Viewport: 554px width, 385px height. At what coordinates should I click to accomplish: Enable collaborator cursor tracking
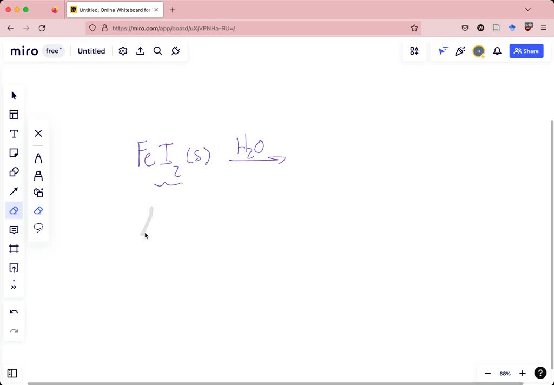pos(443,51)
